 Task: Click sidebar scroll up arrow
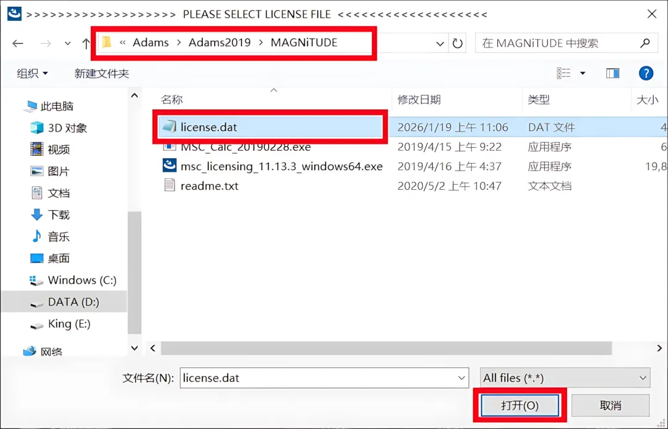point(134,96)
